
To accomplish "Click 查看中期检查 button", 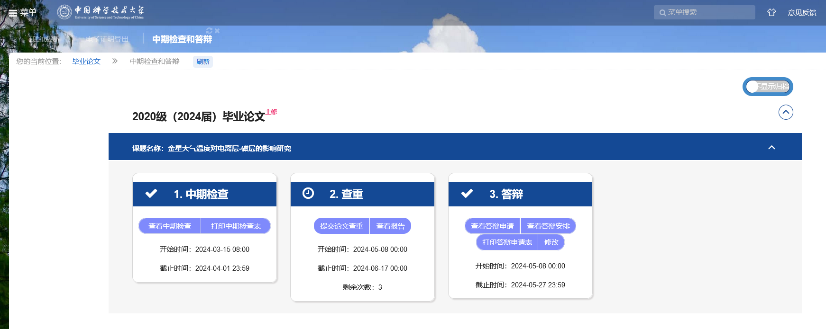I will click(x=170, y=226).
